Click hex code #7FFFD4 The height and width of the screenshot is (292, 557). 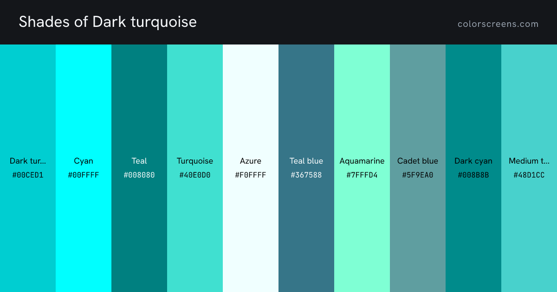coord(362,175)
